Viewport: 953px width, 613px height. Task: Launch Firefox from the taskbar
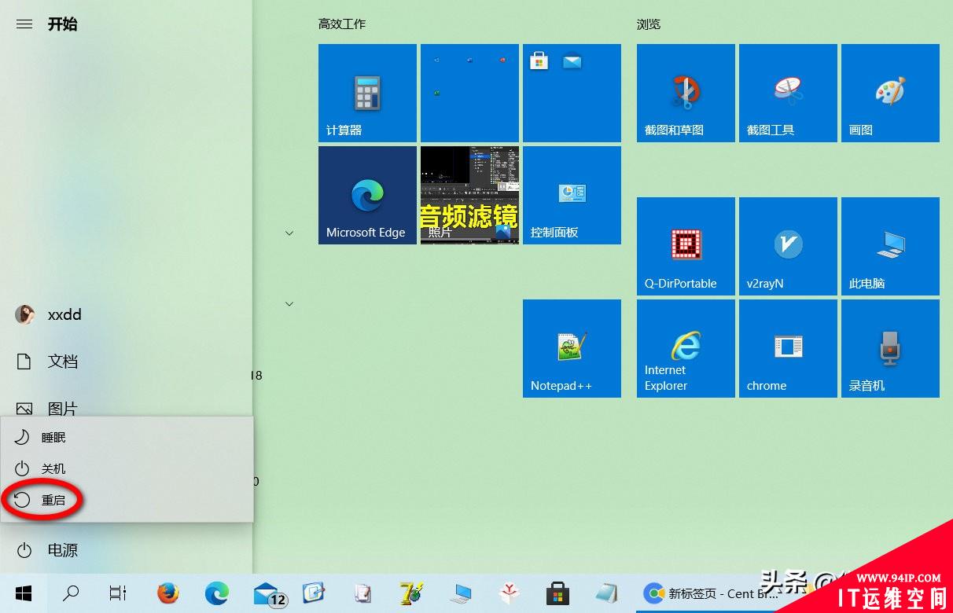(167, 593)
